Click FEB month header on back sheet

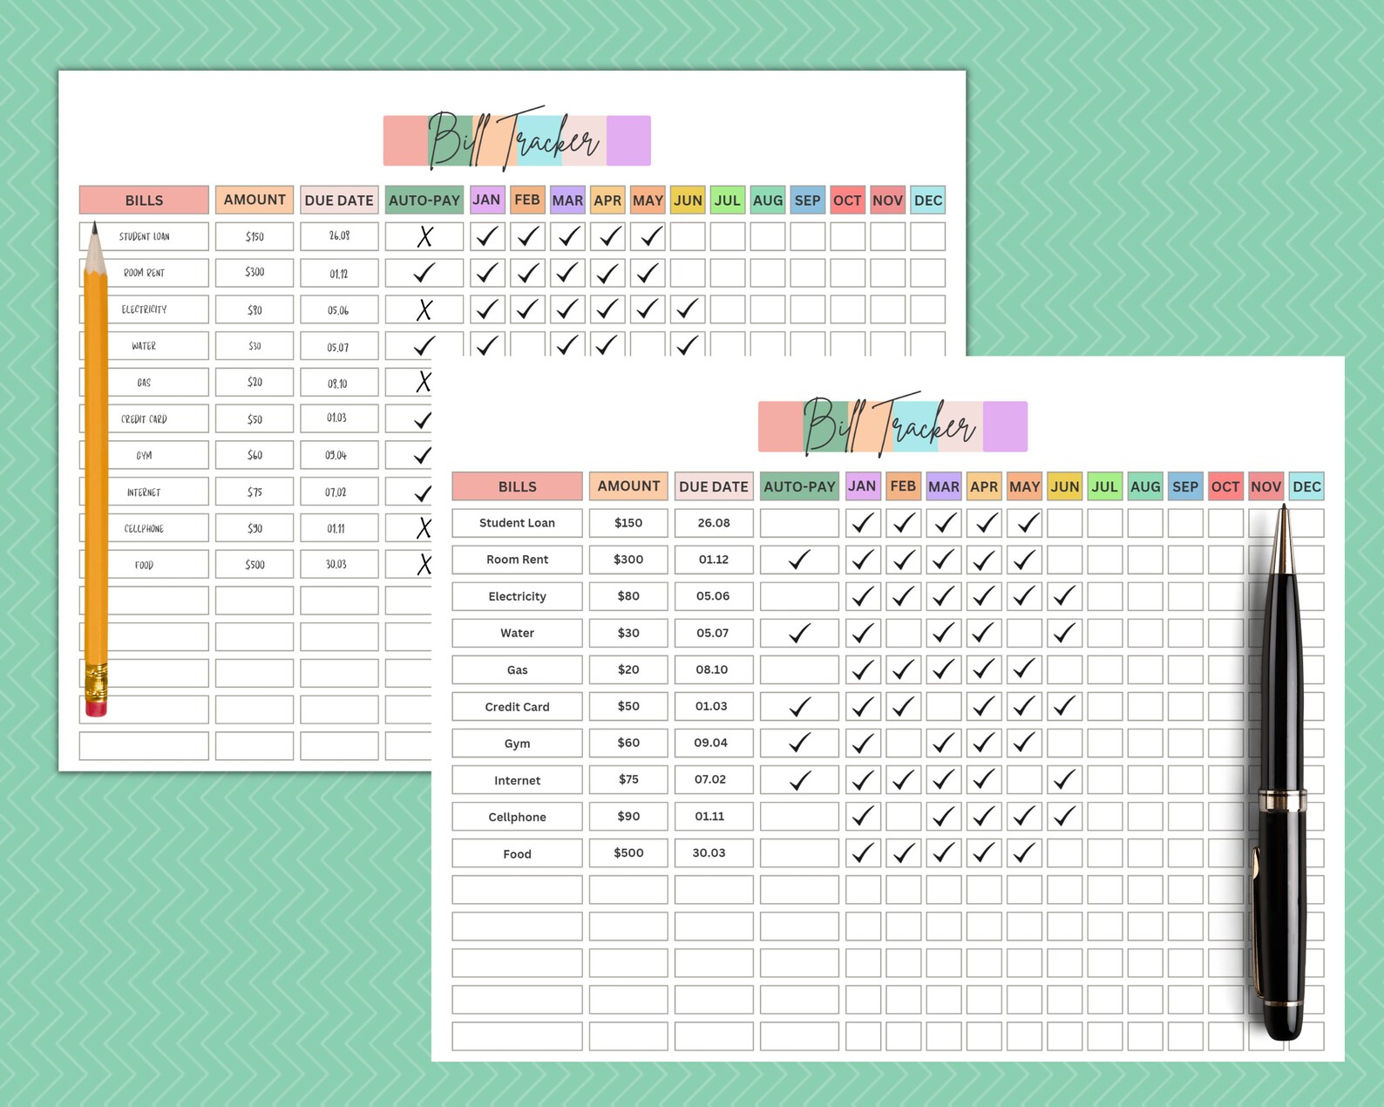(527, 200)
